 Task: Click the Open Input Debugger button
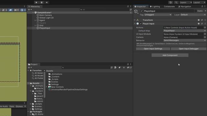pyautogui.click(x=189, y=49)
